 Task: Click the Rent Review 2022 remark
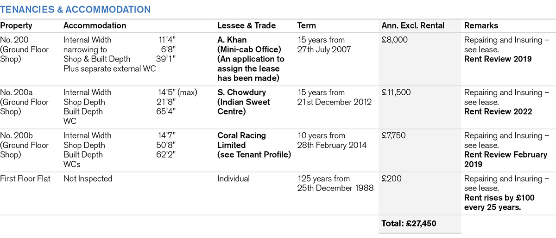coord(498,111)
